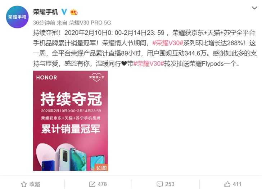Click the 长图 long-image tag
The image size is (262, 189).
[x=101, y=167]
